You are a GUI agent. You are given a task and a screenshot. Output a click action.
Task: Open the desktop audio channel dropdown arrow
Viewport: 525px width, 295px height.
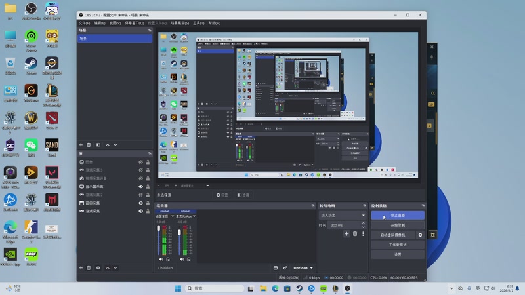click(173, 216)
